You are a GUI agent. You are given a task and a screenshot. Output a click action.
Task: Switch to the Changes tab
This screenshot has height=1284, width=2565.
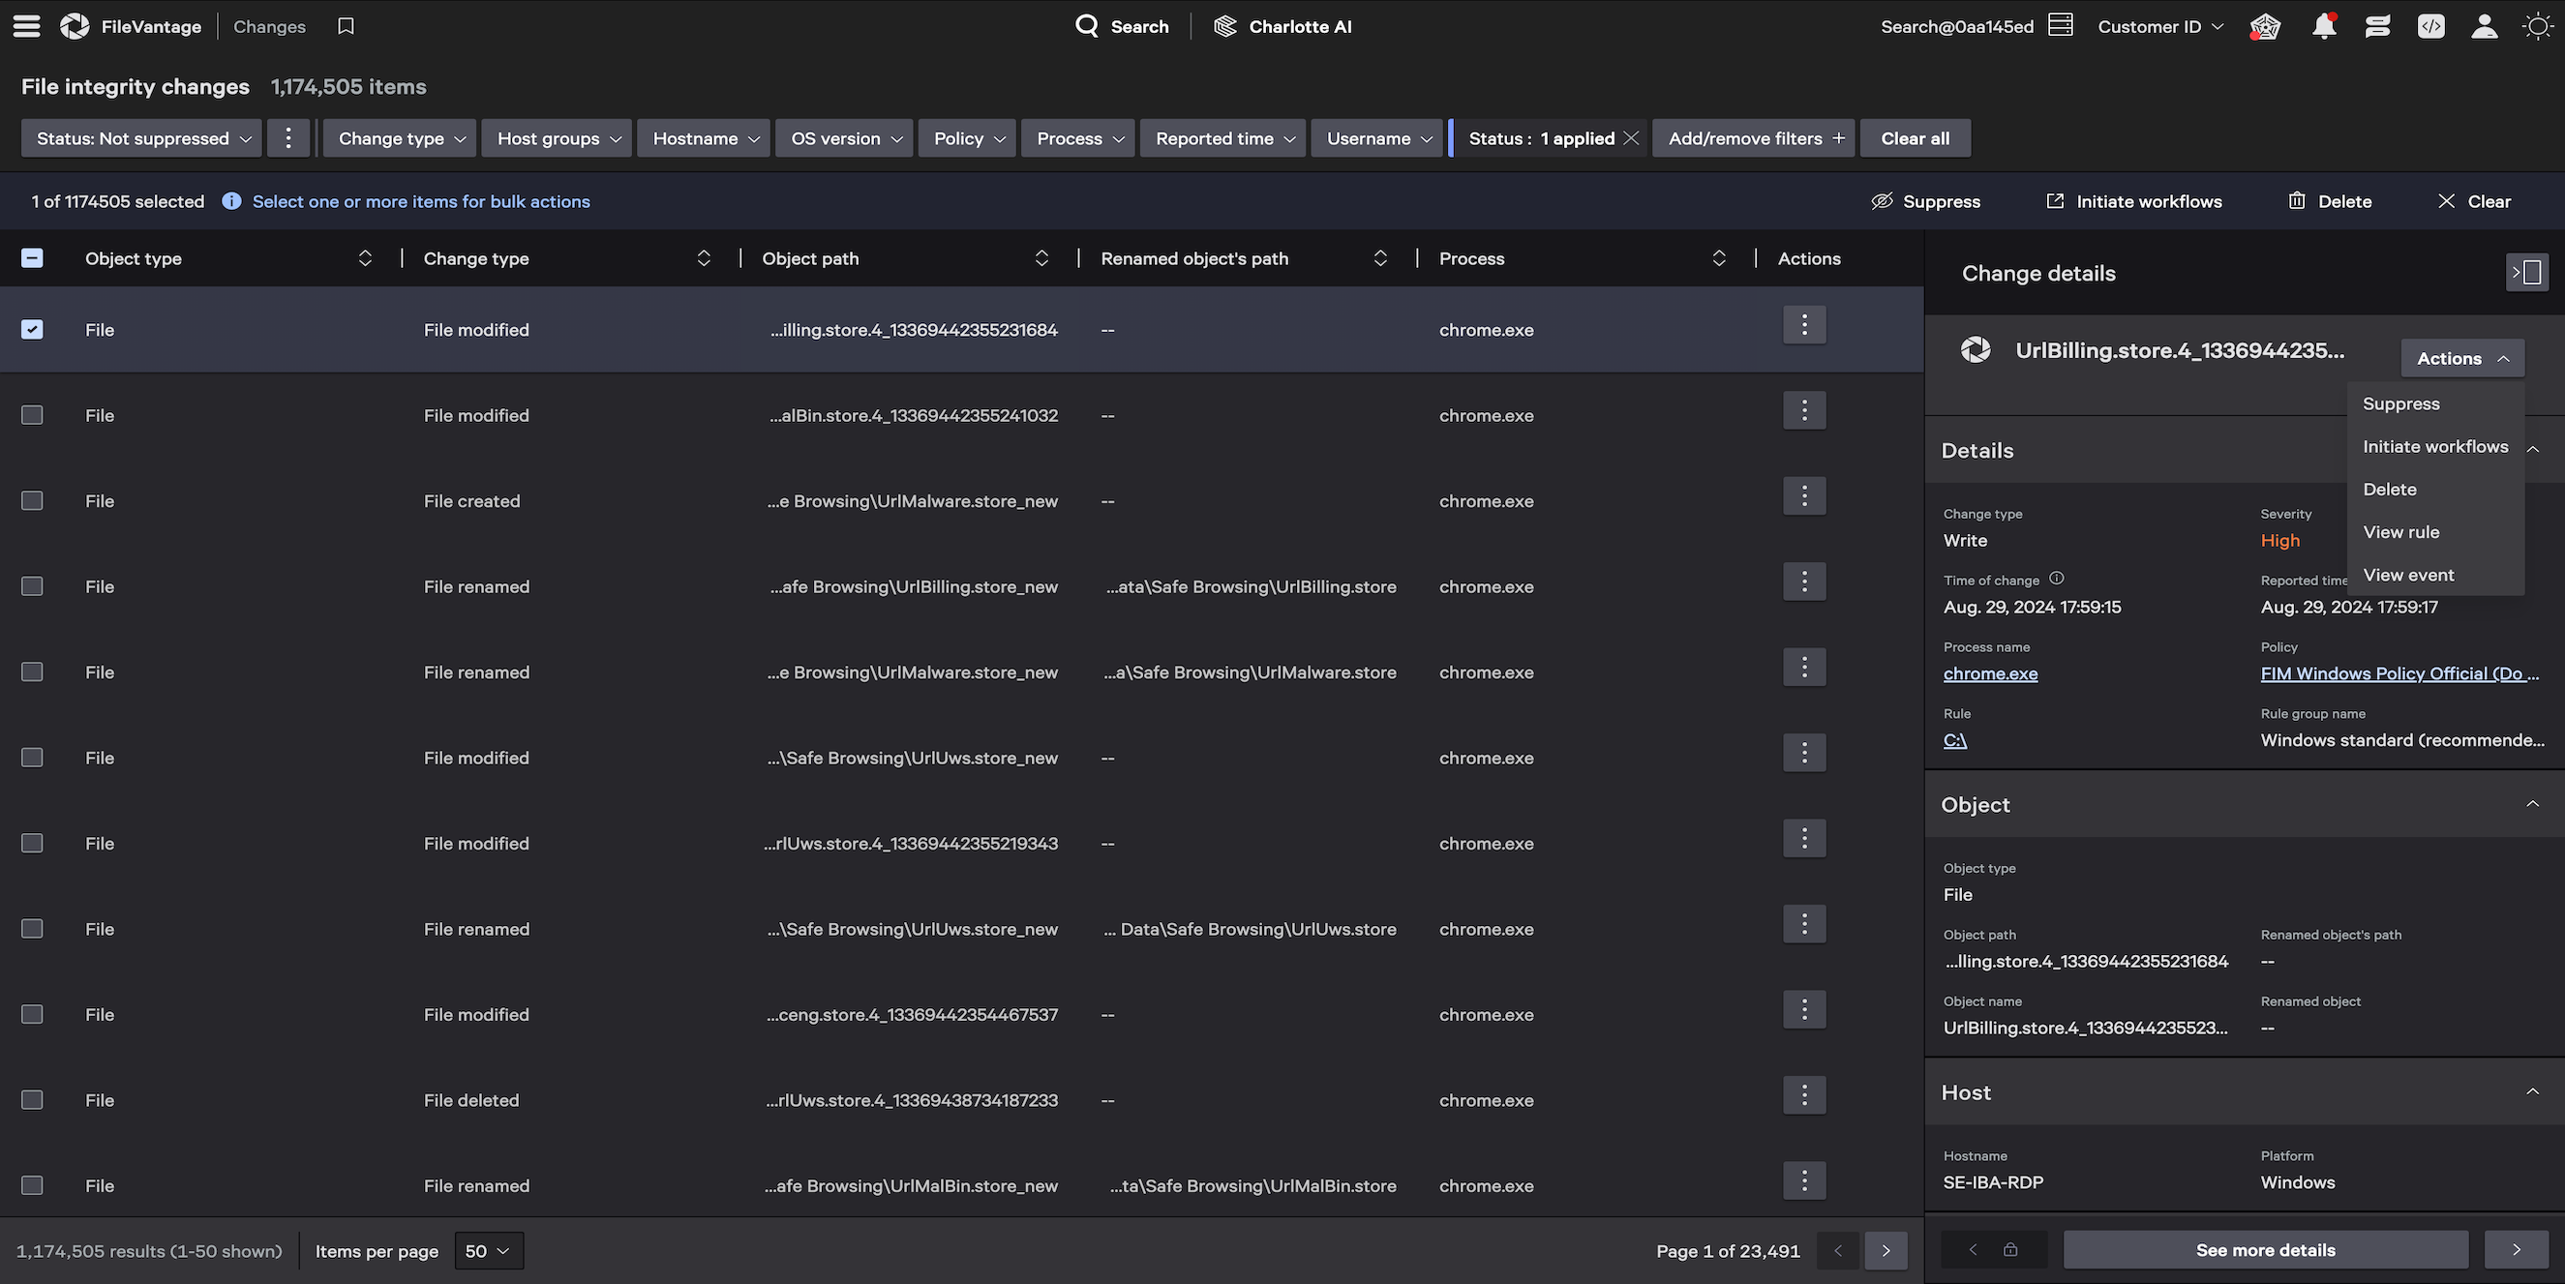click(x=269, y=26)
